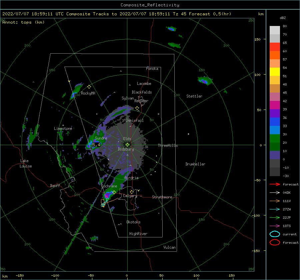
Task: Select the light blue 33-30 dBZ swatch
Action: (275, 130)
